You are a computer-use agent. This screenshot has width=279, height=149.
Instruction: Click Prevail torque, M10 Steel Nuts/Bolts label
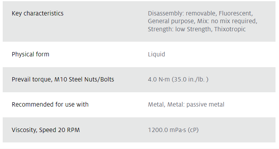point(63,80)
